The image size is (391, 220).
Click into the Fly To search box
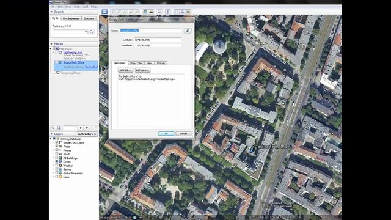point(68,32)
